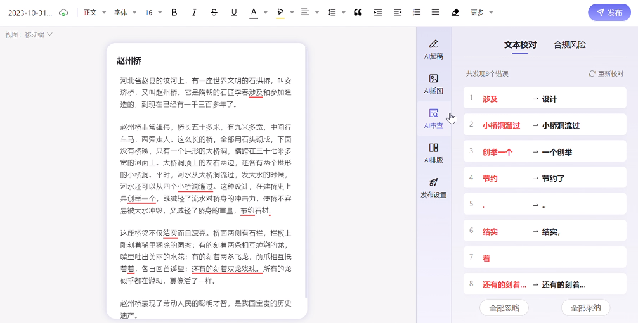Expand the highlight color dropdown arrow
Screen dimensions: 638x323
tap(292, 13)
